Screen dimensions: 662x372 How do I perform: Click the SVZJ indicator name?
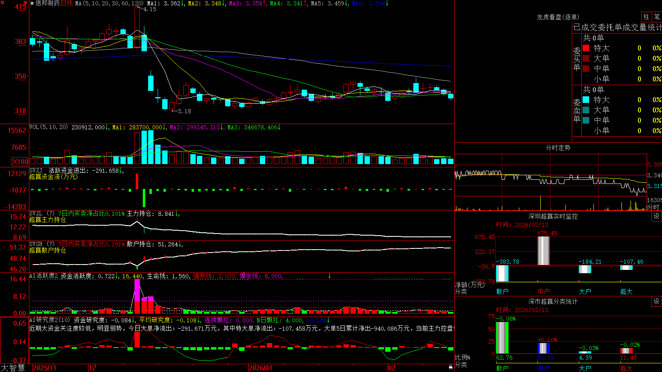pyautogui.click(x=36, y=170)
